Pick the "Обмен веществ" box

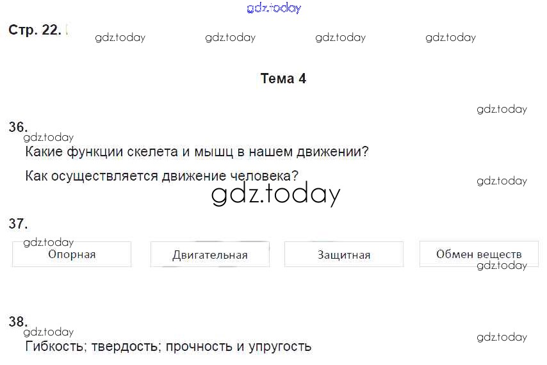point(478,254)
